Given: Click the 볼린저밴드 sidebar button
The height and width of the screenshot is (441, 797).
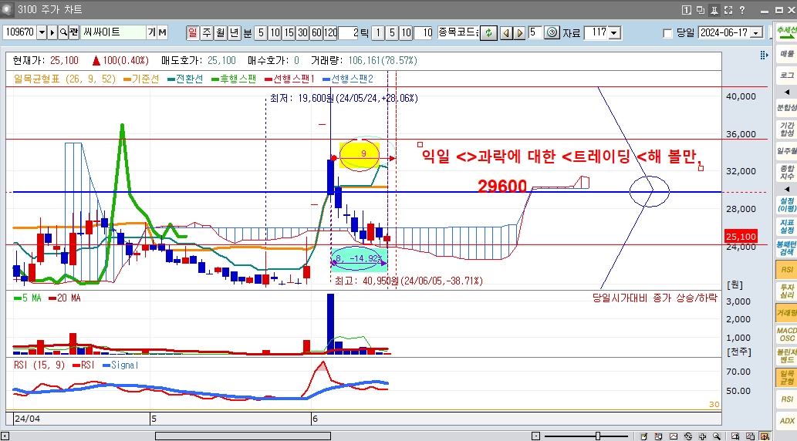Looking at the screenshot, I should tap(786, 355).
